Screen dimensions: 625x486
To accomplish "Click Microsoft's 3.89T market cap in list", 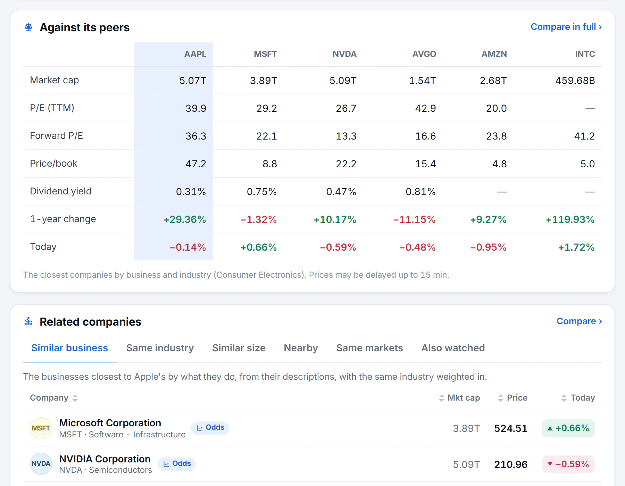I will 466,428.
